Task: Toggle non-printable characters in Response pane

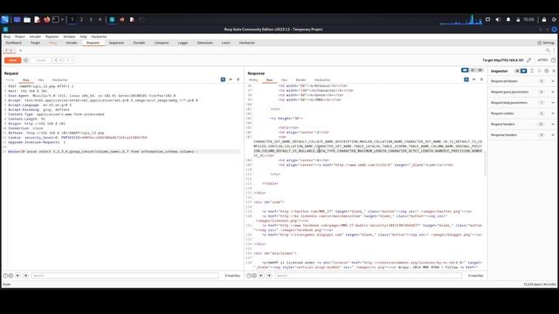Action: point(473,79)
